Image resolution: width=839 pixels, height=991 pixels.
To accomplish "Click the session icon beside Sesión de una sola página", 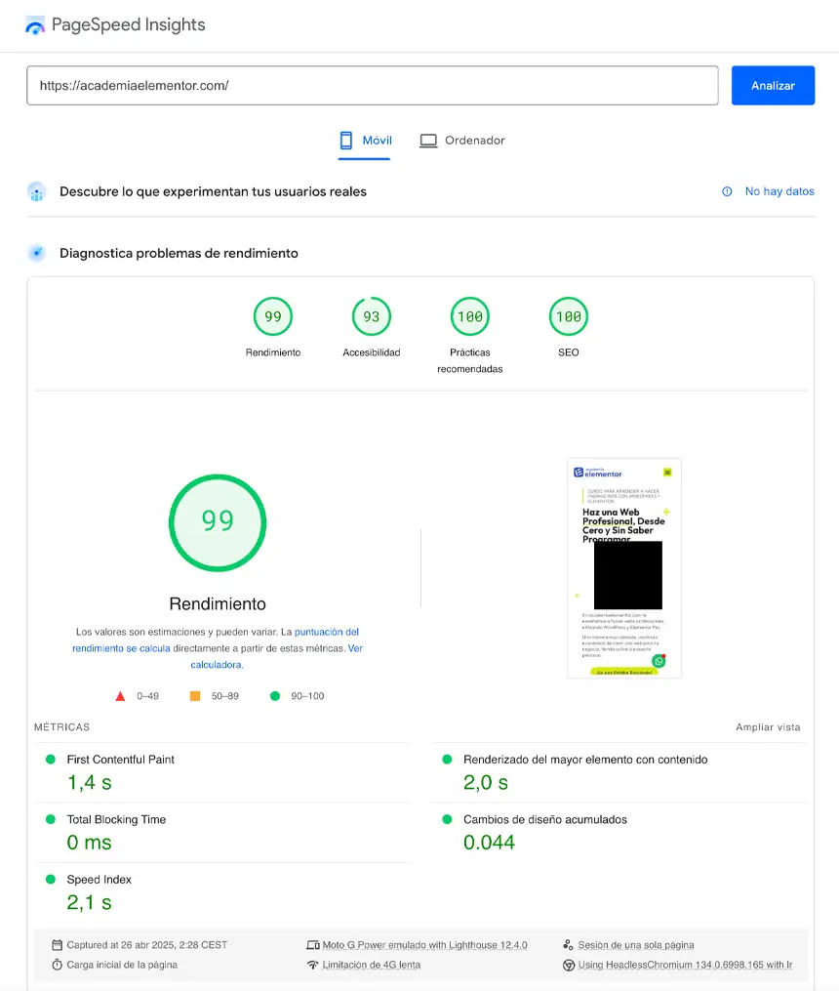I will [568, 945].
